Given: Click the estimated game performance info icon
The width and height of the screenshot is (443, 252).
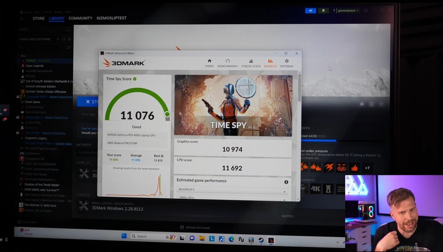Looking at the screenshot, I should click(286, 182).
